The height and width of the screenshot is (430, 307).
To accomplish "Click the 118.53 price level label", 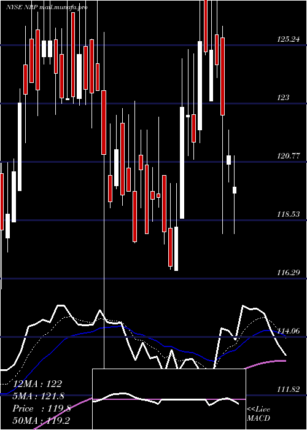I will click(x=288, y=214).
